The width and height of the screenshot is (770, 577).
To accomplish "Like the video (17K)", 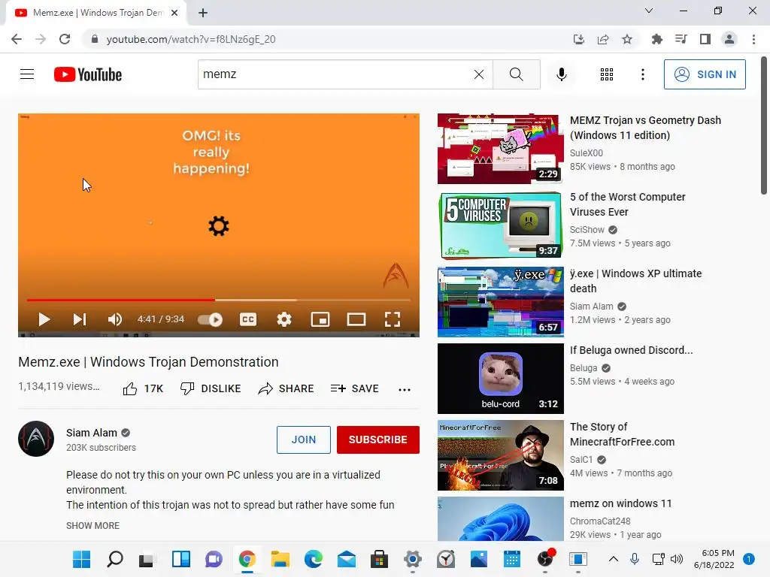I will pos(143,388).
